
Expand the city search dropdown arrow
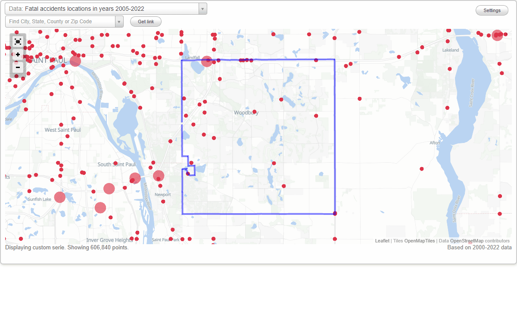(x=119, y=22)
